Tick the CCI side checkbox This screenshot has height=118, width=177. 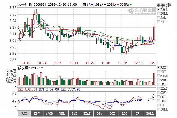(159, 97)
